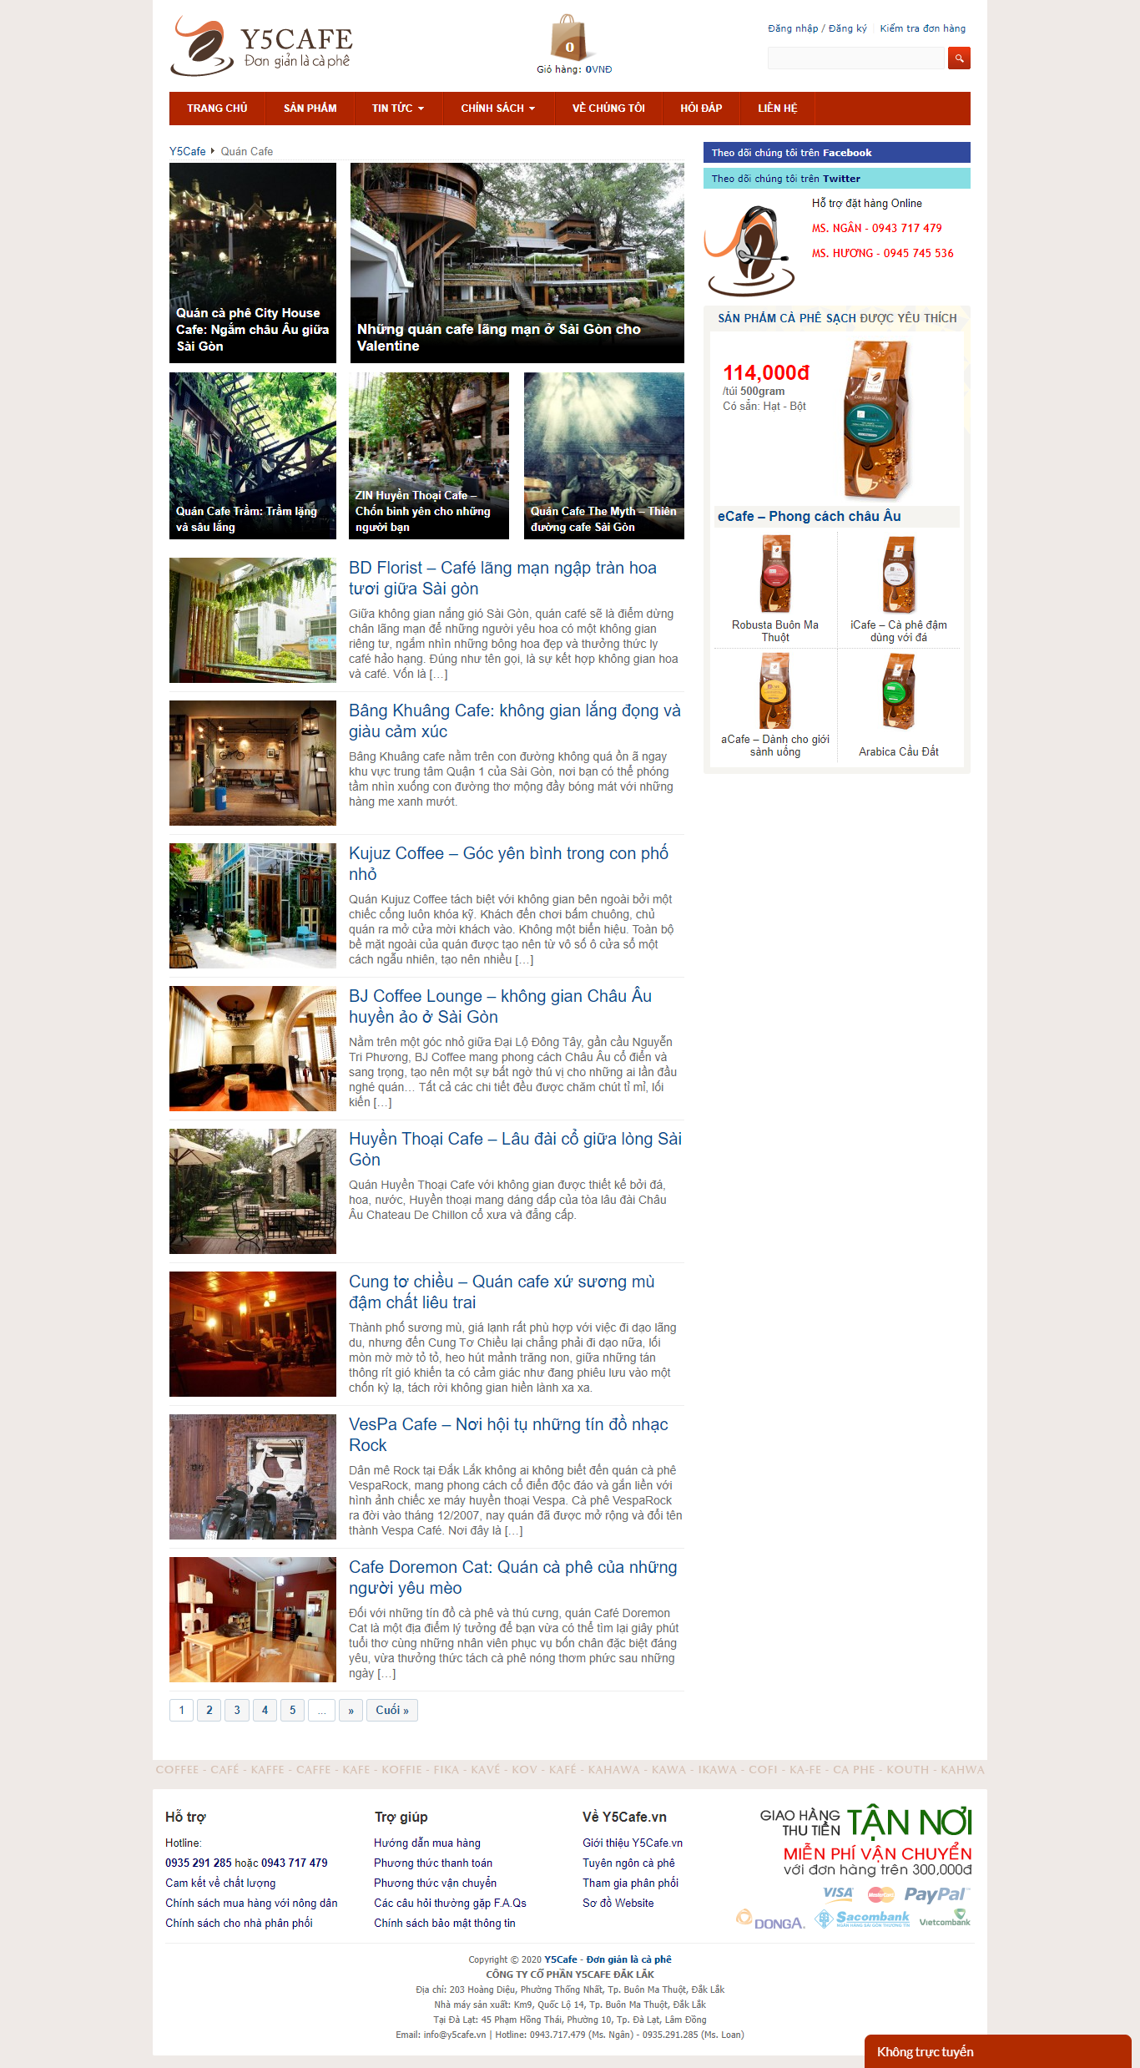Expand the TIN TỨC dropdown menu
1140x2068 pixels.
tap(398, 109)
